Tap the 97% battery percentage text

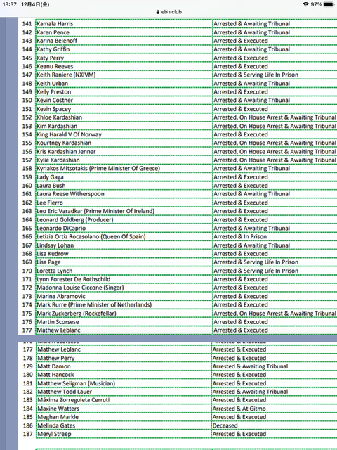tap(316, 4)
